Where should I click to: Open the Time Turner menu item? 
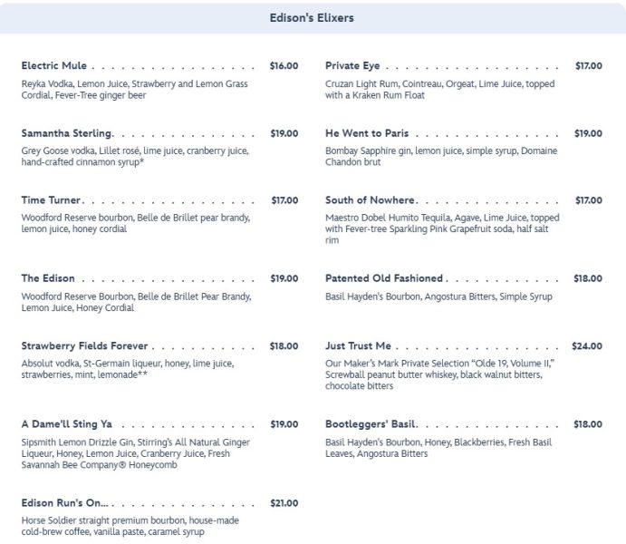tap(51, 200)
